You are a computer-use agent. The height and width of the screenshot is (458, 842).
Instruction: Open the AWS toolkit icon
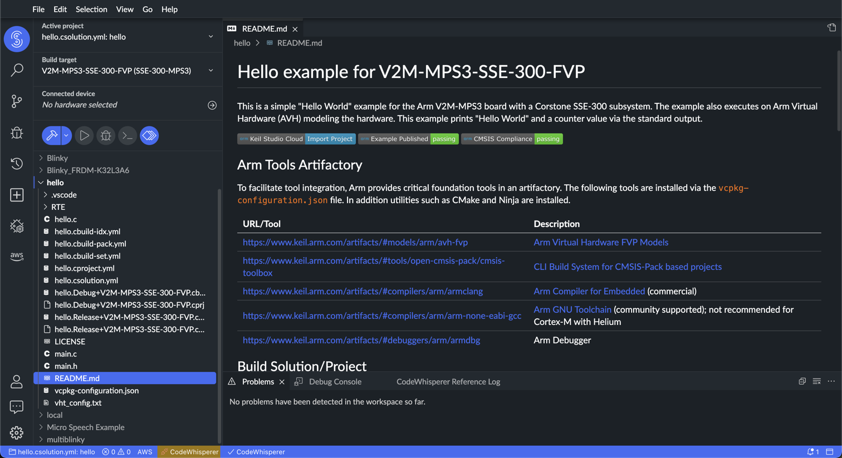coord(17,257)
